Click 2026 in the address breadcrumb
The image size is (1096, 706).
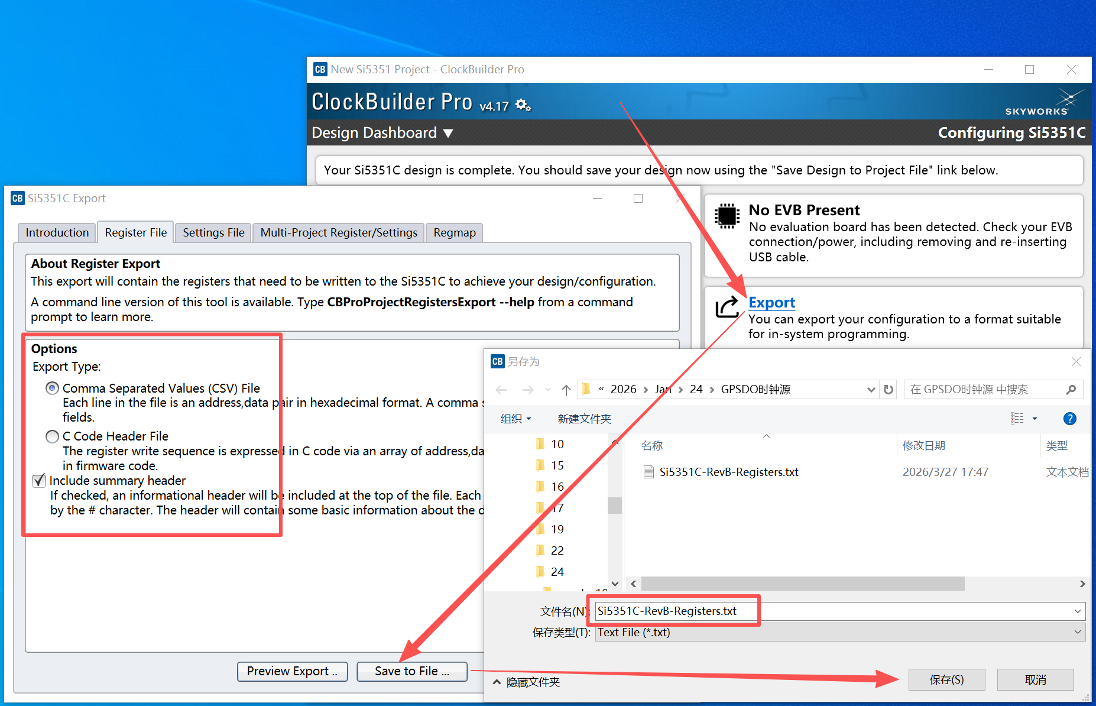click(623, 389)
